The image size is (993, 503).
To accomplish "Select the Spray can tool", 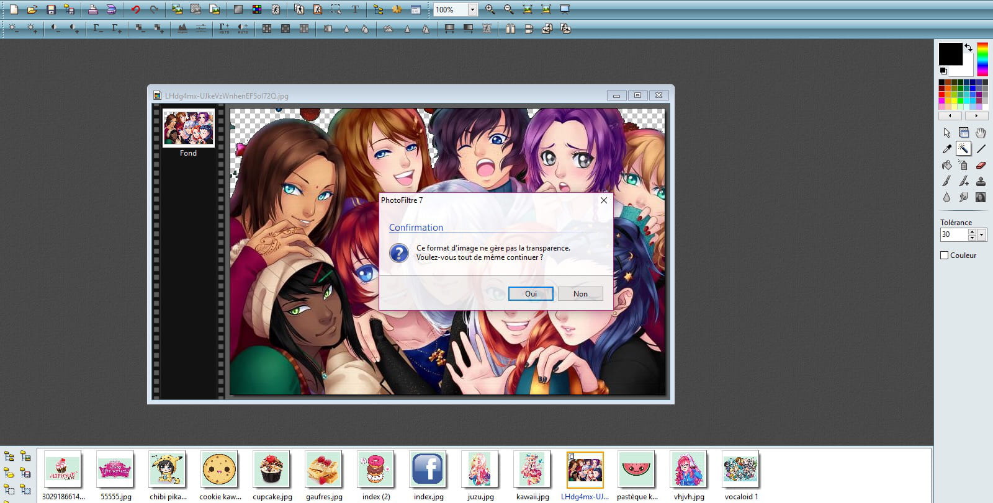I will tap(963, 165).
